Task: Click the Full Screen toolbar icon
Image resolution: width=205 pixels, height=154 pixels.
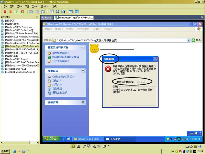Action: 63,12
